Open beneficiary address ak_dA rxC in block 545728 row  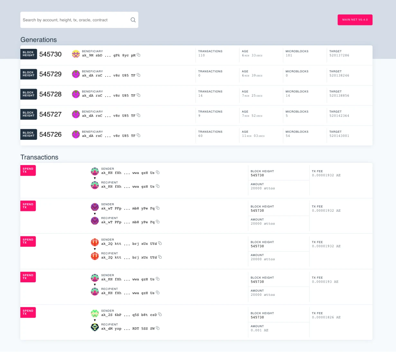point(109,96)
